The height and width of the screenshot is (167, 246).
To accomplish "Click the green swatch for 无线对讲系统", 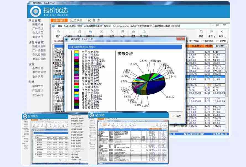I will pos(77,87).
